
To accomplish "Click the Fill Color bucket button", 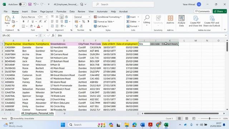I will click(x=31, y=26).
